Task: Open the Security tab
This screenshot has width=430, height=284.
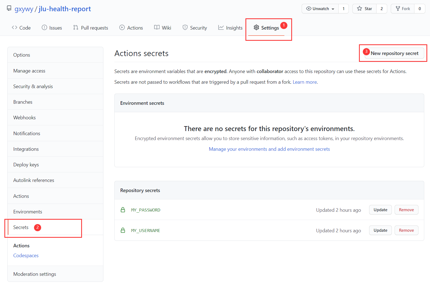Action: [195, 28]
